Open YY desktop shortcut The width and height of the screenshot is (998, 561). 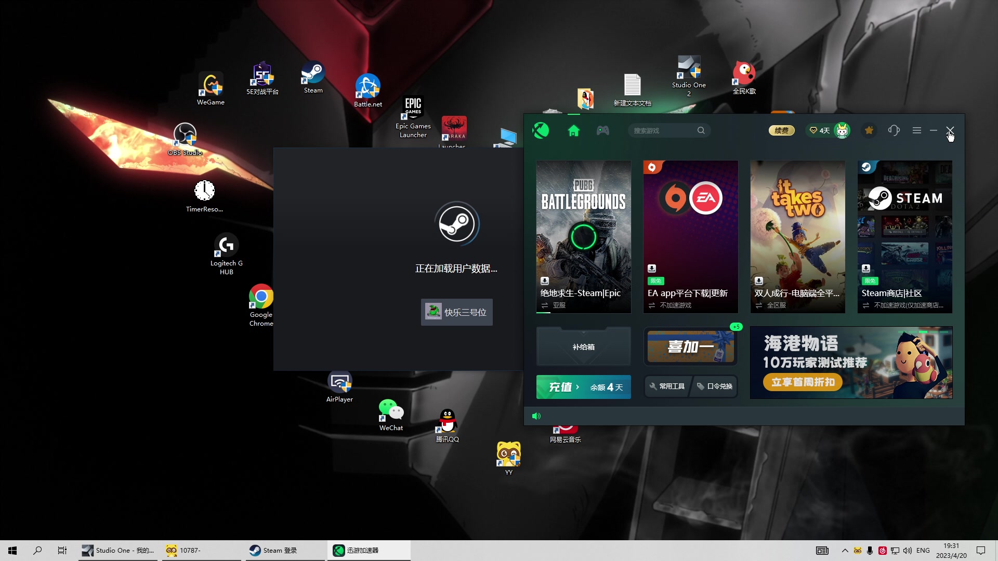pos(509,458)
